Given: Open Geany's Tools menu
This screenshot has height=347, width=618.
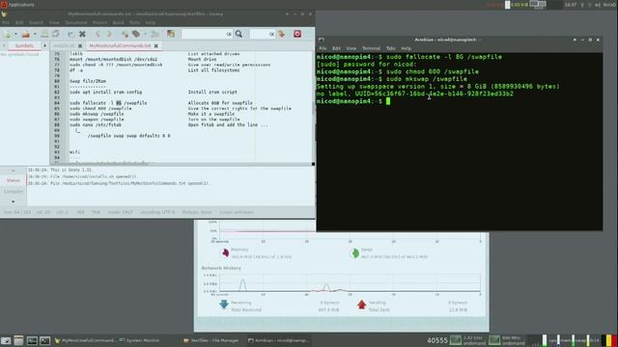Looking at the screenshot, I should coord(135,23).
